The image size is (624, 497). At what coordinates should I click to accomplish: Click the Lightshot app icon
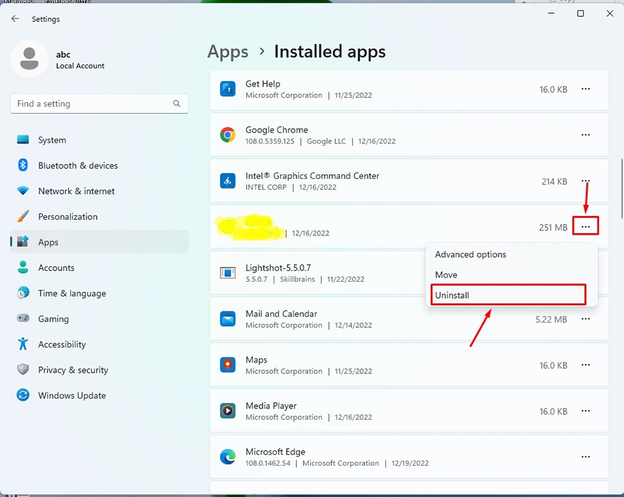point(227,273)
